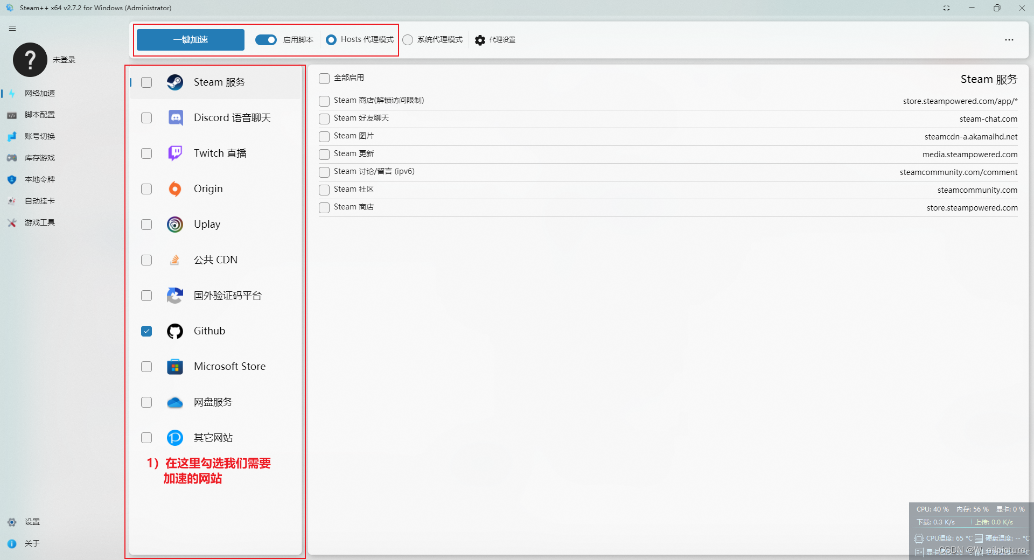Click the Origin logo icon
The height and width of the screenshot is (560, 1034).
click(175, 189)
